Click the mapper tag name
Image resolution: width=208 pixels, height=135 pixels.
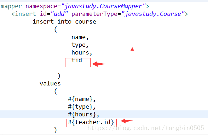11,6
